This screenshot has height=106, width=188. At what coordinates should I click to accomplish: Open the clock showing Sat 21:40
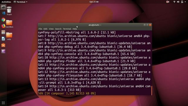point(94,2)
